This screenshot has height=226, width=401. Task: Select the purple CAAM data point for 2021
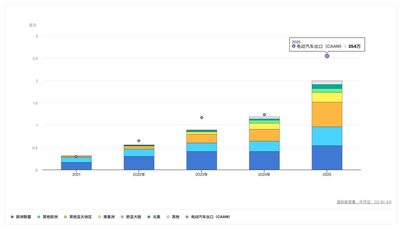pos(76,156)
